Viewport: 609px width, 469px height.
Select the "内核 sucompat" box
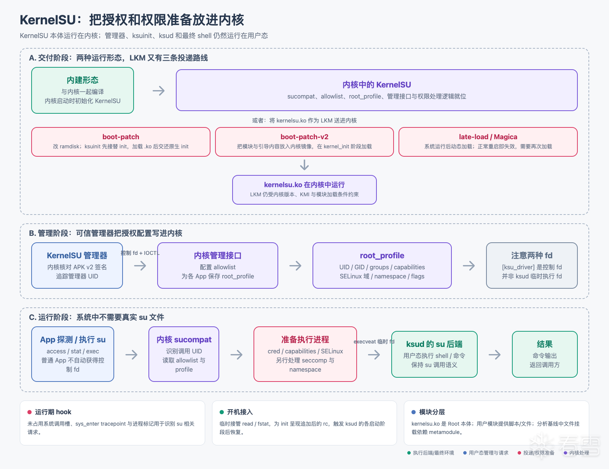[184, 354]
